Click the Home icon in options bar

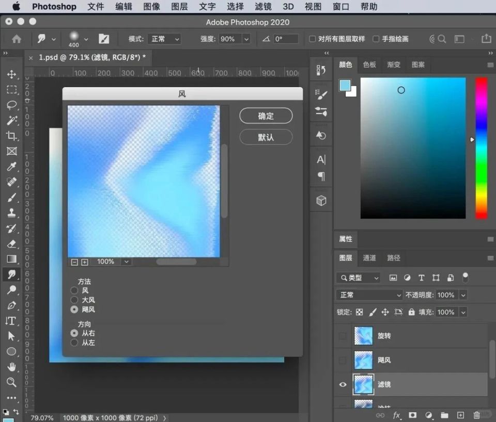click(x=17, y=39)
